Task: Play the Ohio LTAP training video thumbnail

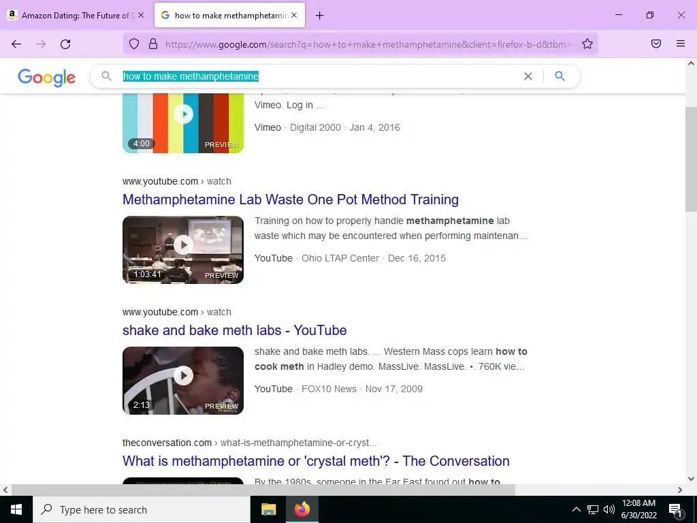Action: pos(183,249)
